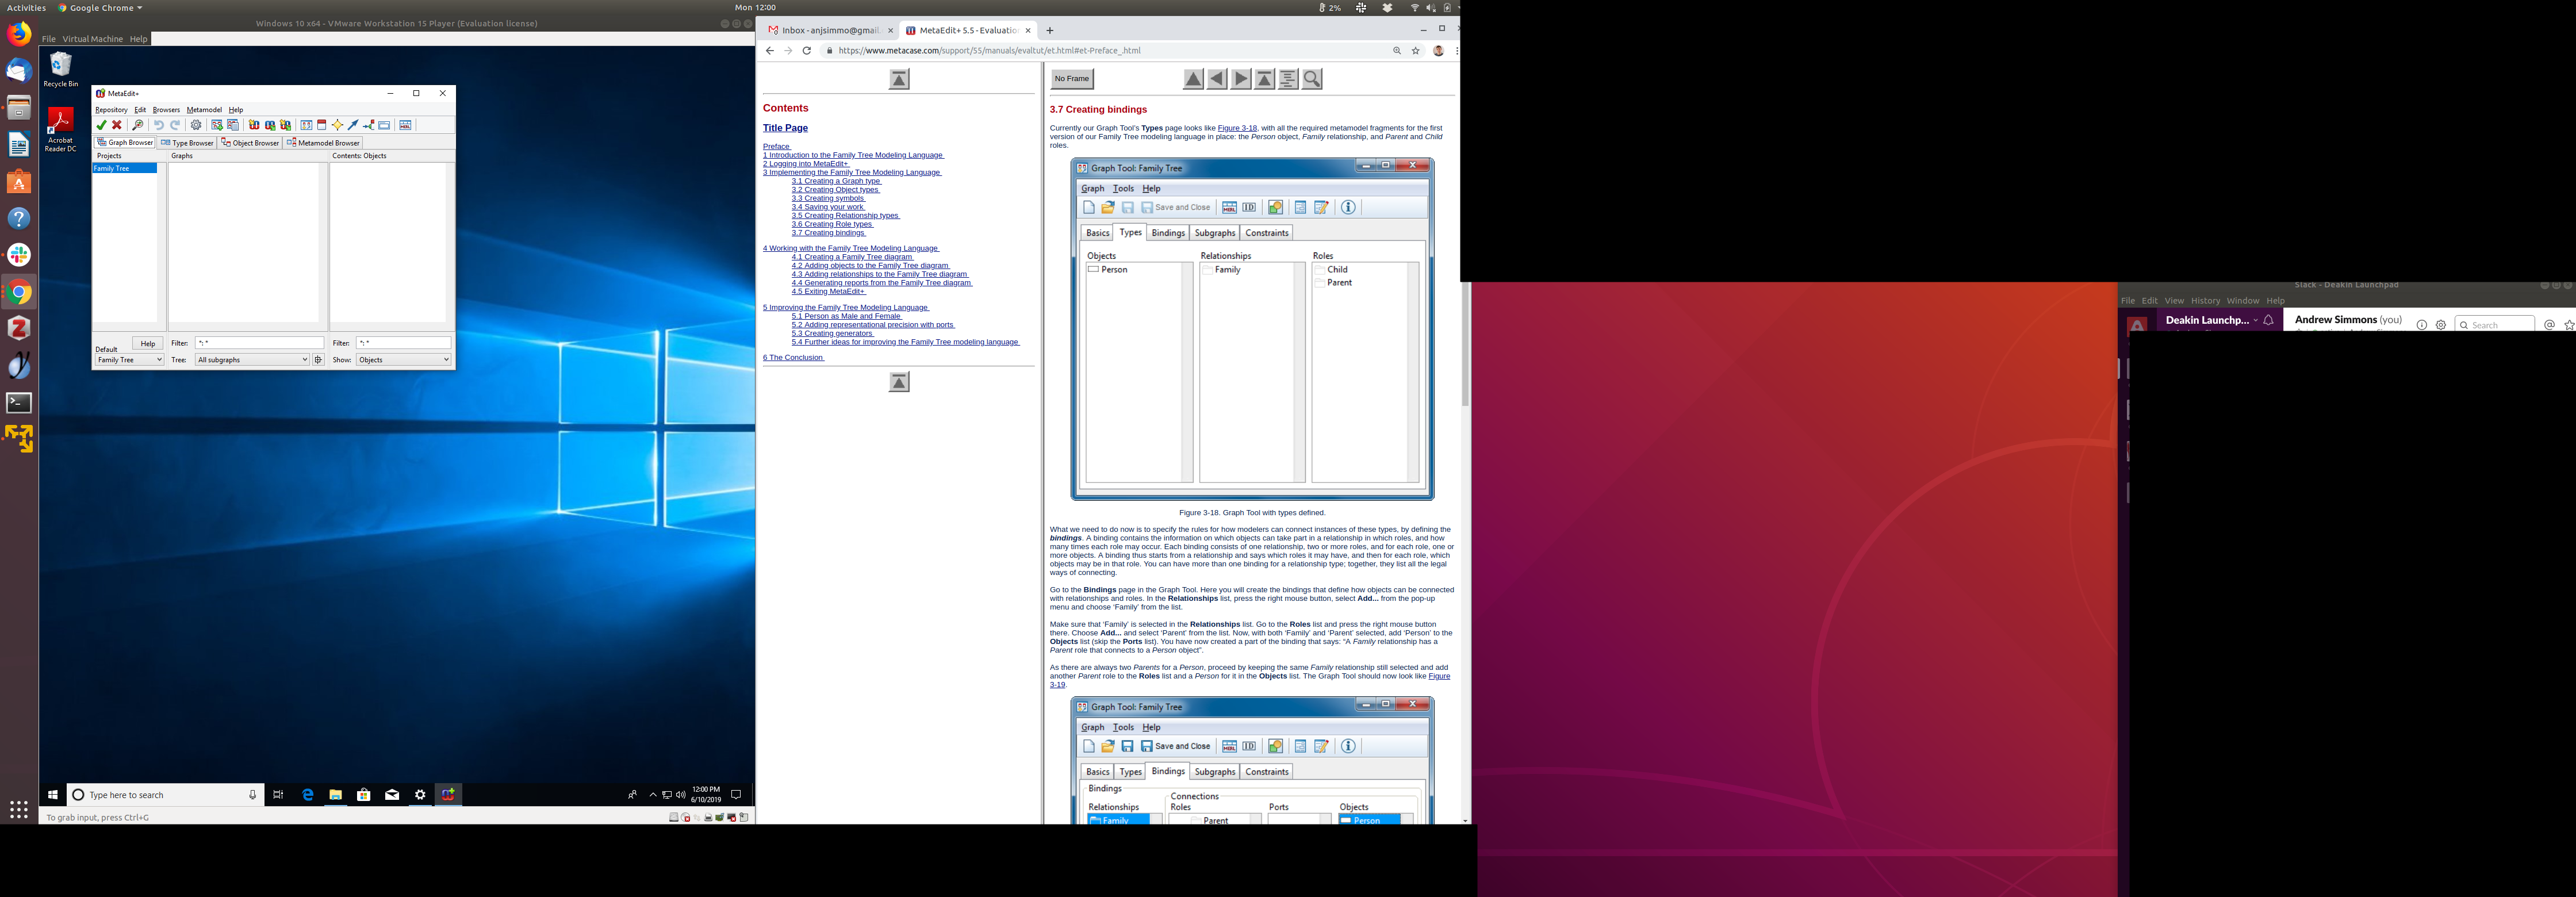Open '3.5 Creating Relationship types' link
The image size is (2576, 897).
pyautogui.click(x=845, y=216)
